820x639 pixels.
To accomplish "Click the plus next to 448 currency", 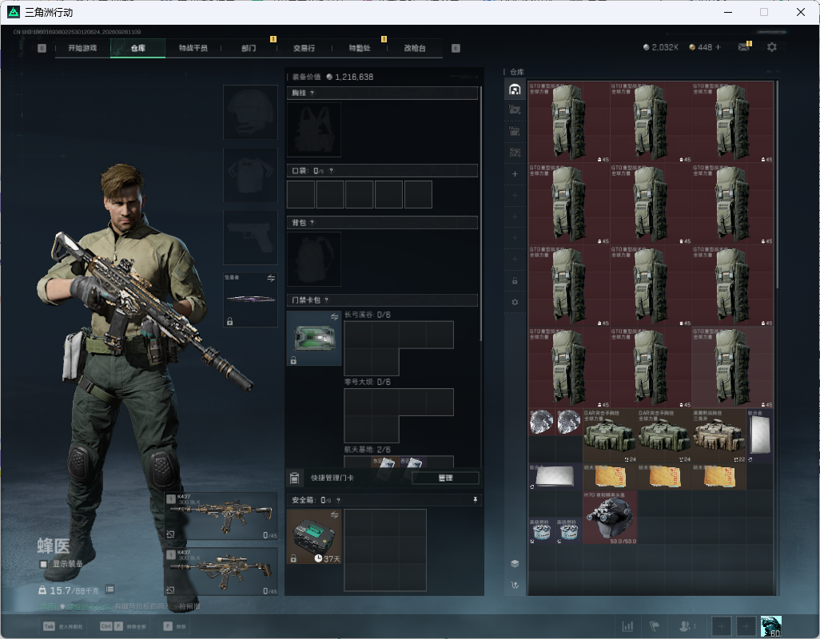I will [x=718, y=48].
